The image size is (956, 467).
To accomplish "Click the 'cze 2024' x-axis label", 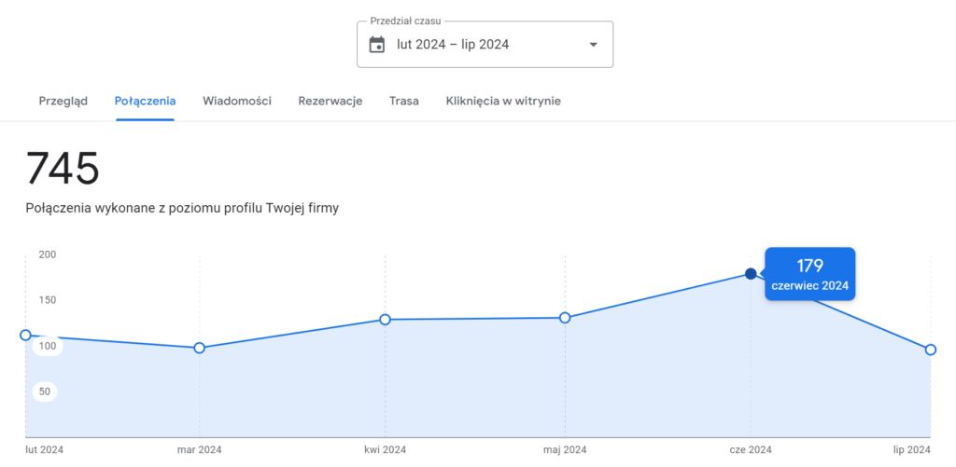I will pos(751,450).
